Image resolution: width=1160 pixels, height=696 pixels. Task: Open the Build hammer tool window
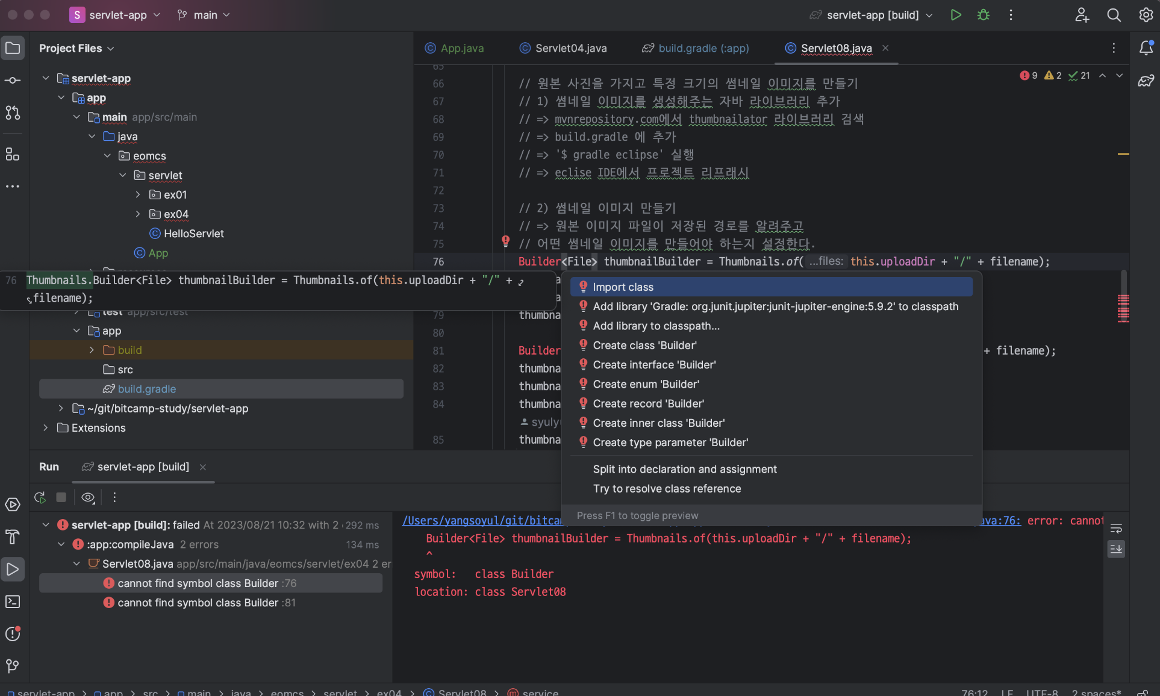[x=13, y=536]
